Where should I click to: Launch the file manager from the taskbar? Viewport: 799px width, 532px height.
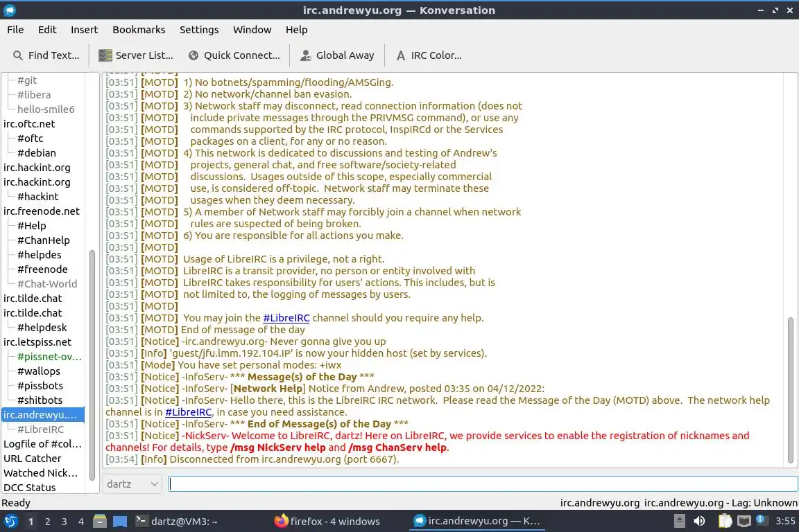coord(100,522)
